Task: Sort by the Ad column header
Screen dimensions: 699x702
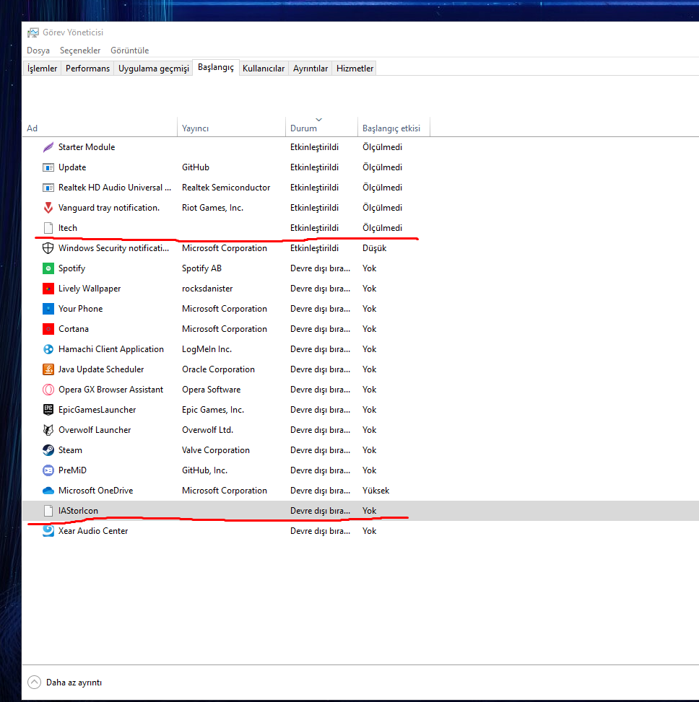Action: 100,128
